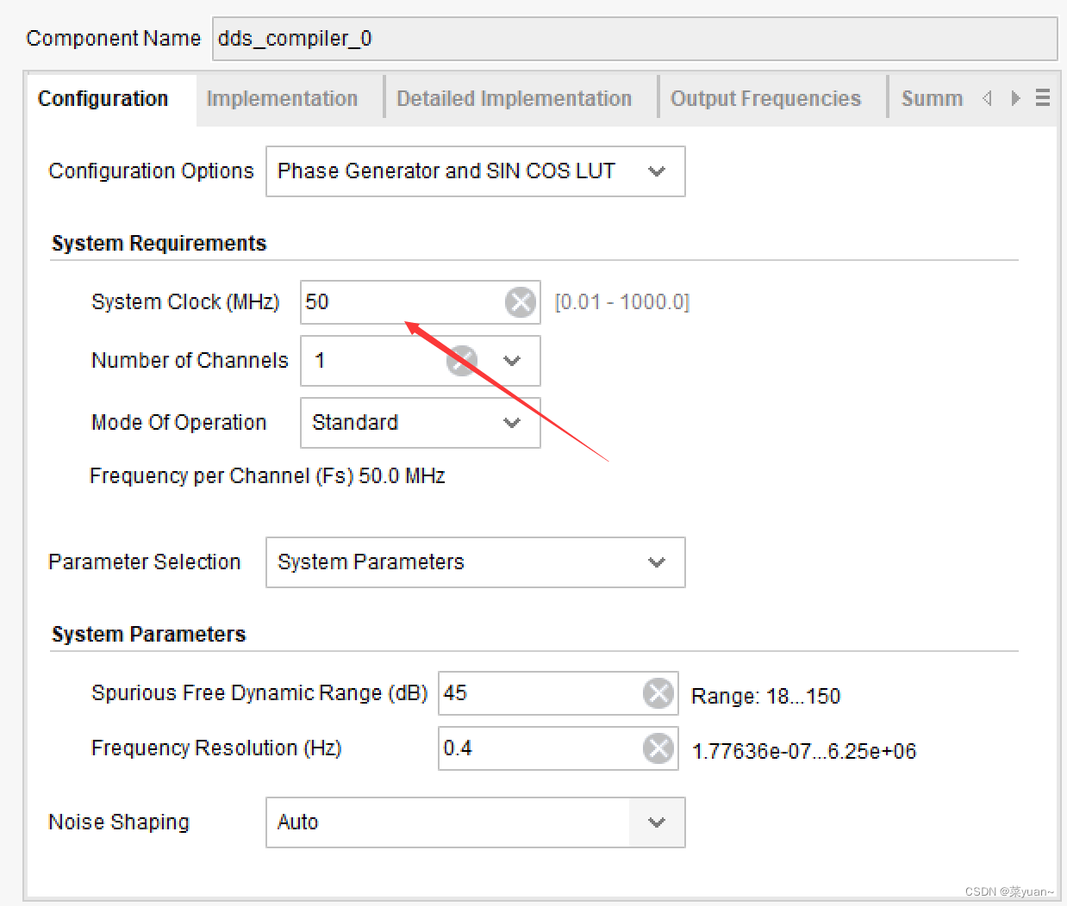Expand the Number of Channels dropdown
Screen dimensions: 1067x906
[x=512, y=361]
